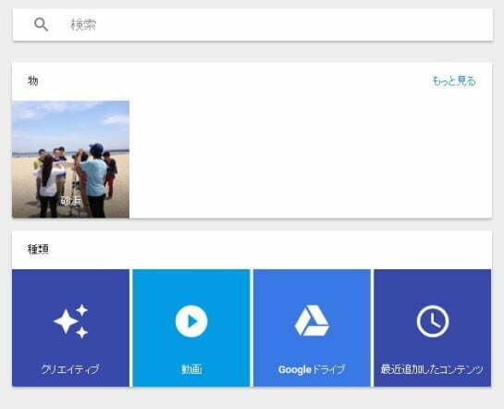This screenshot has height=409, width=504.
Task: Open the もっと見る link
Action: click(454, 81)
